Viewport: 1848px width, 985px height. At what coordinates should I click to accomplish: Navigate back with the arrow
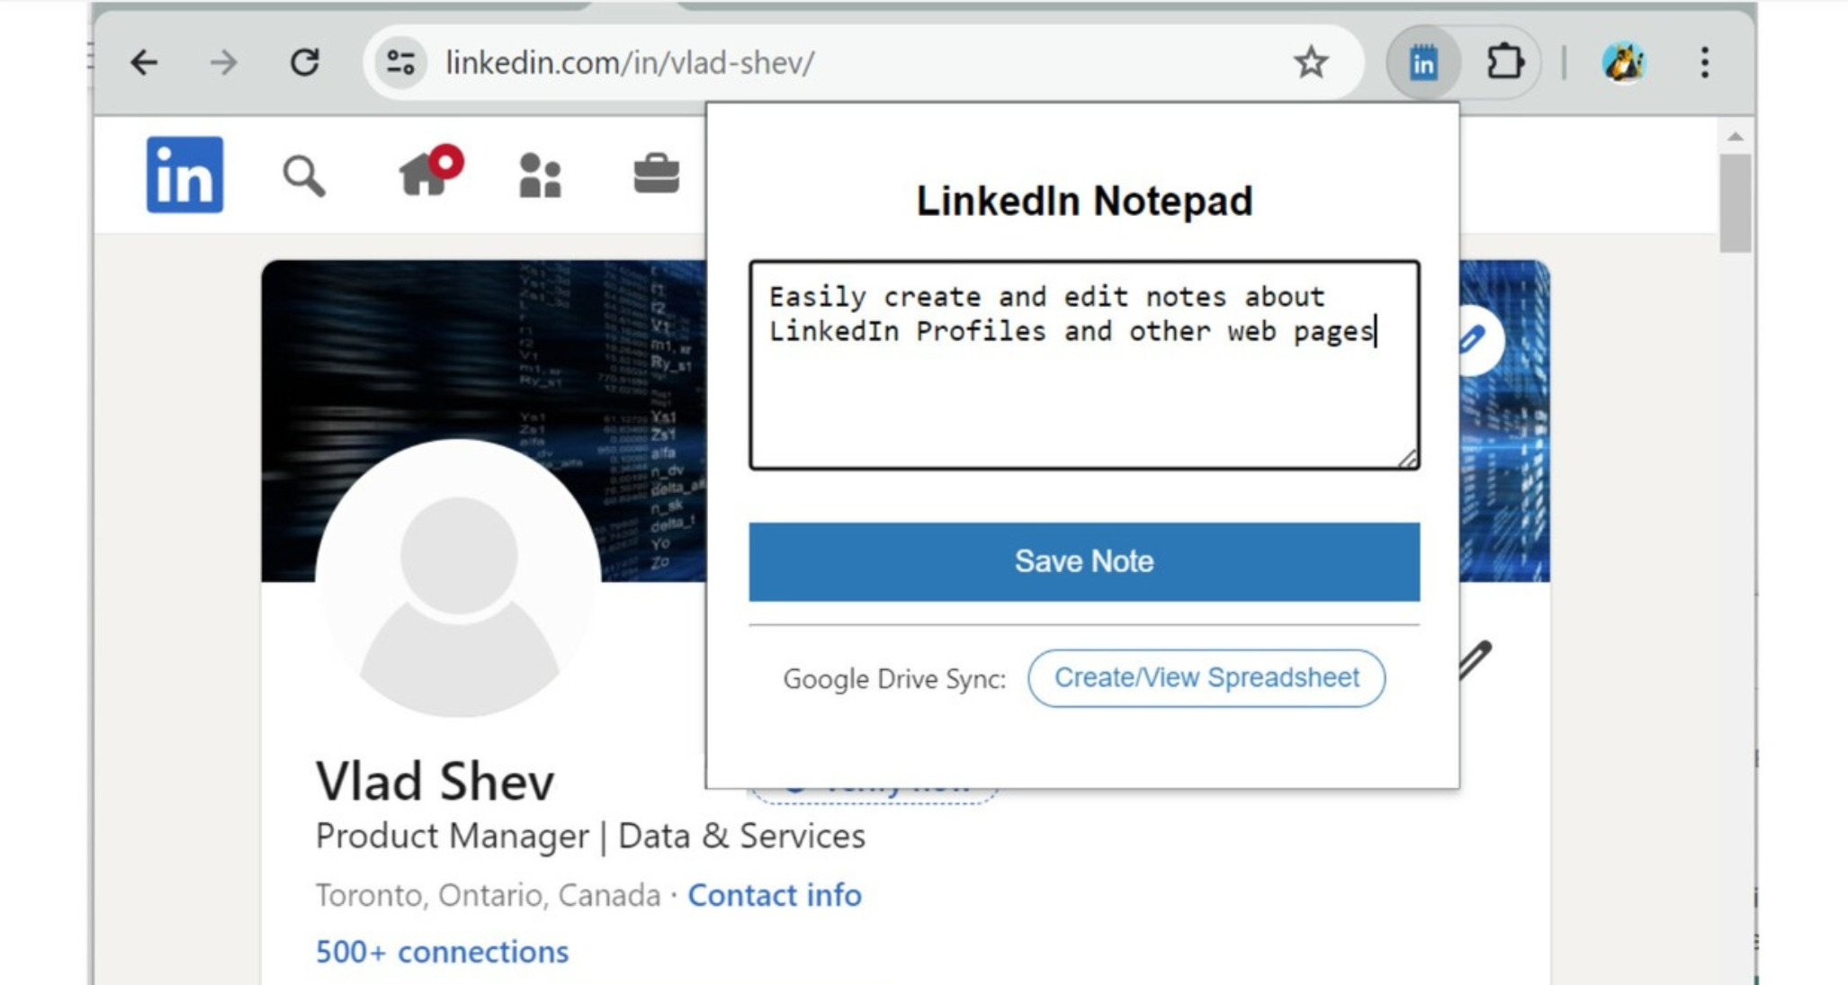coord(144,62)
